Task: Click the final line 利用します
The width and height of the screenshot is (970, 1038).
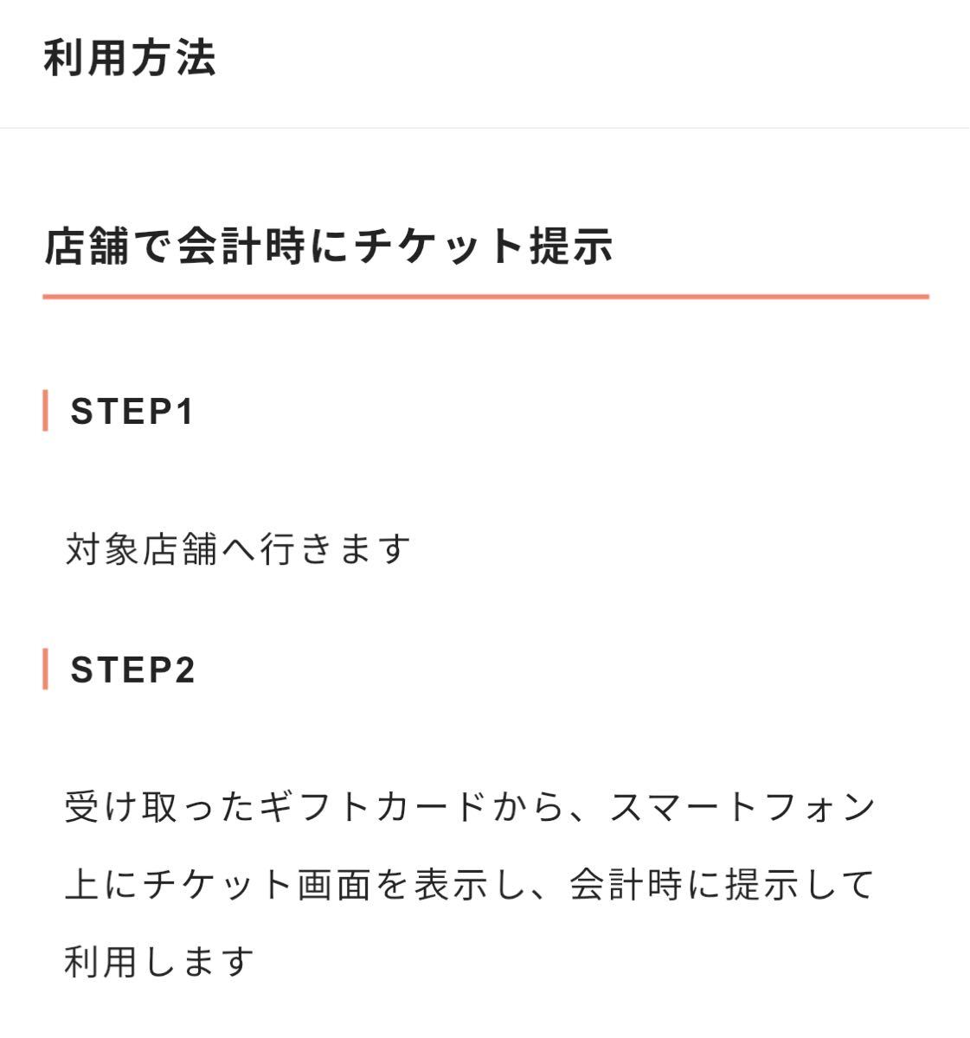Action: (x=159, y=962)
